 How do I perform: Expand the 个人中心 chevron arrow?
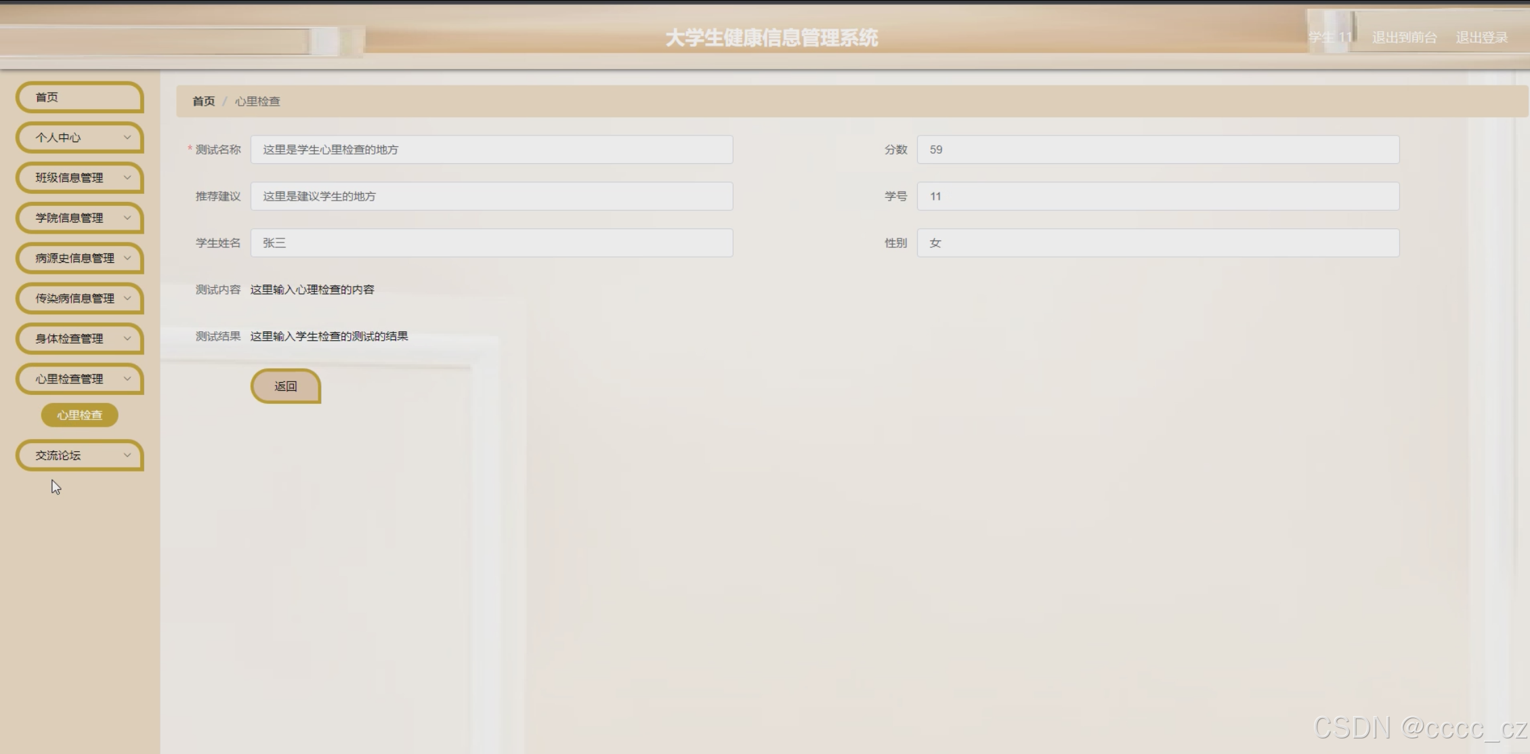[127, 138]
